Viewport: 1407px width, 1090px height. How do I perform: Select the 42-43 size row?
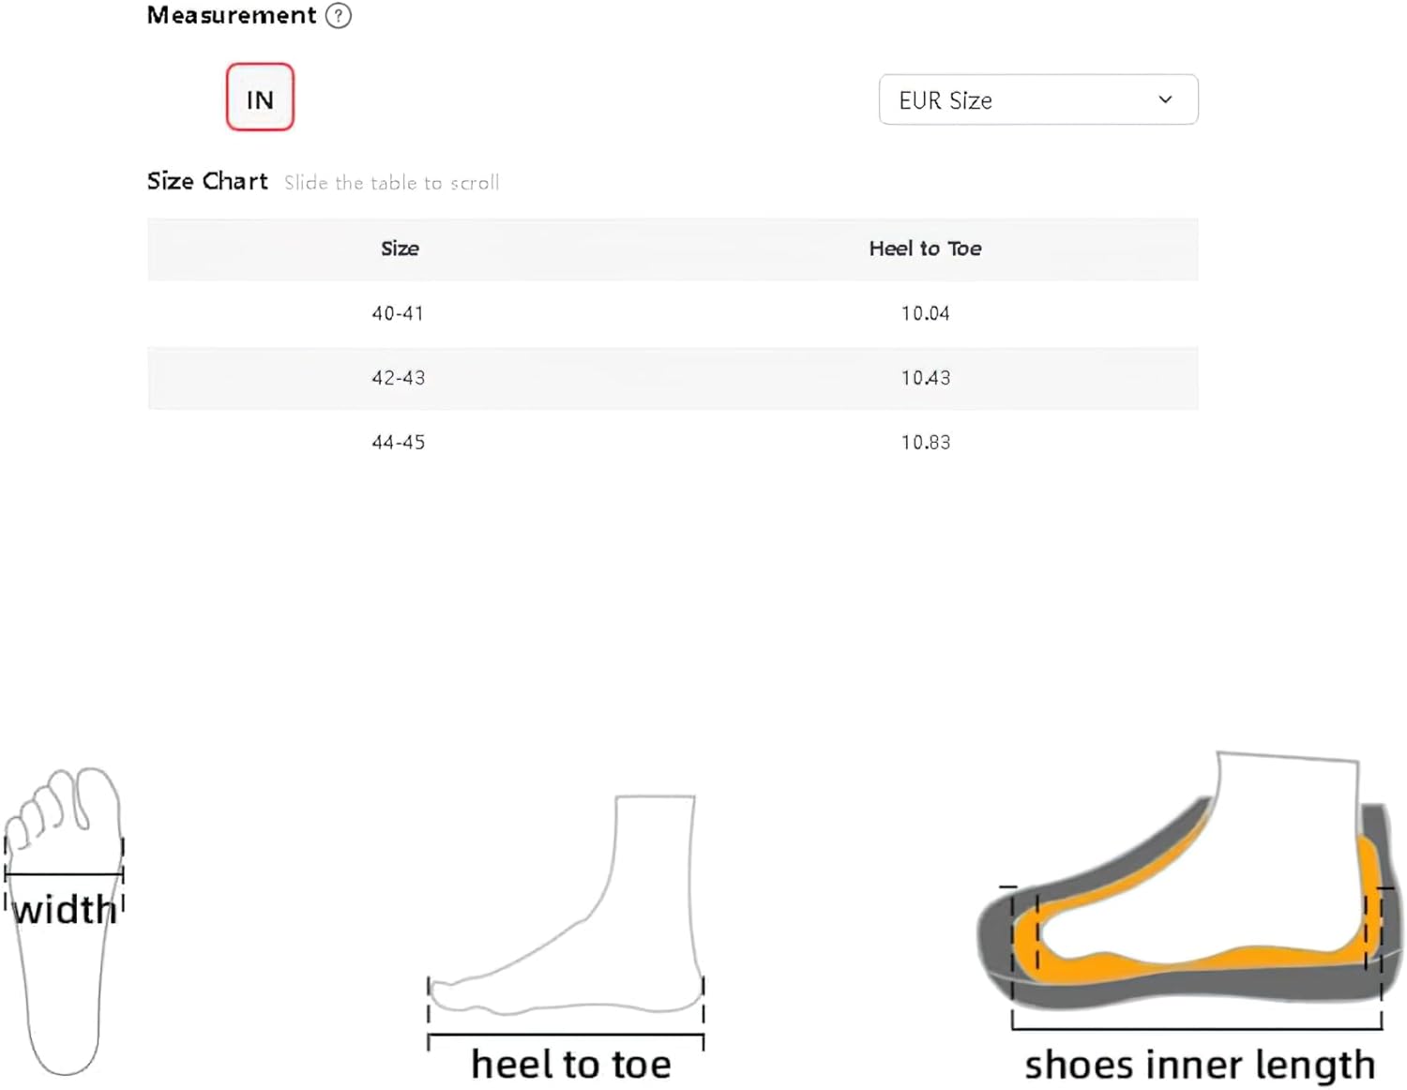(673, 378)
